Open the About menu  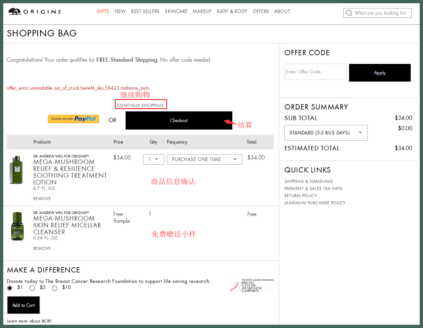(x=282, y=11)
